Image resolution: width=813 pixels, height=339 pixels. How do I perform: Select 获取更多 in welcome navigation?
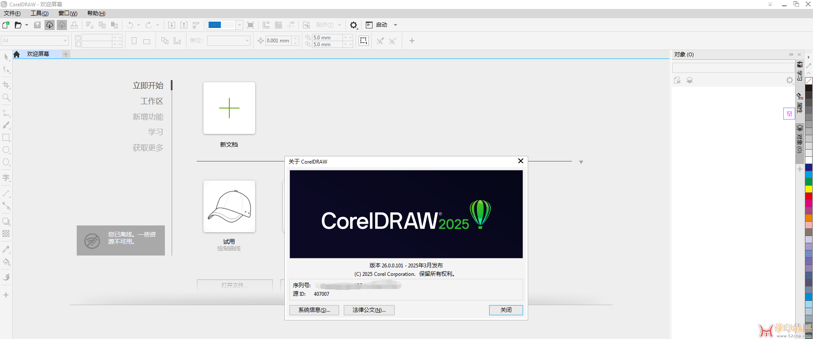(x=148, y=147)
